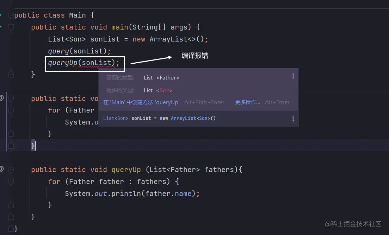Click the 更多操作... link in the error popup
The height and width of the screenshot is (235, 389).
(x=248, y=102)
